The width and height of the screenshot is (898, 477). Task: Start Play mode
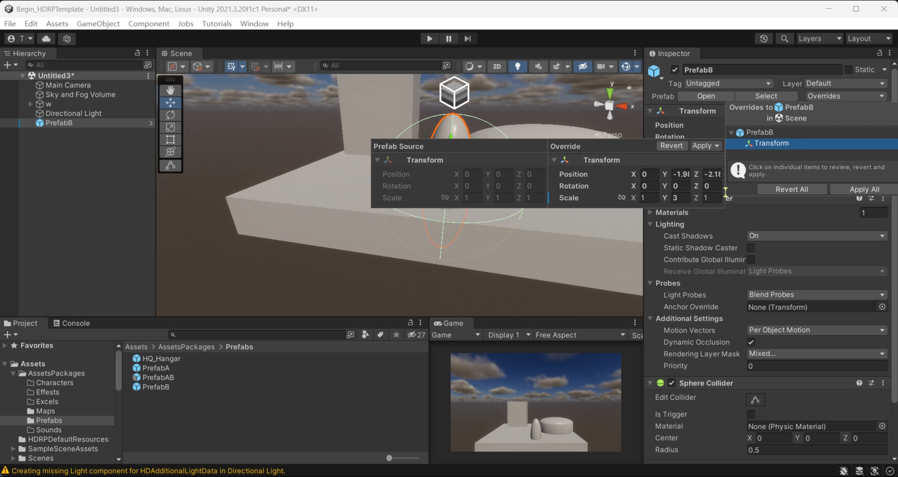tap(430, 39)
